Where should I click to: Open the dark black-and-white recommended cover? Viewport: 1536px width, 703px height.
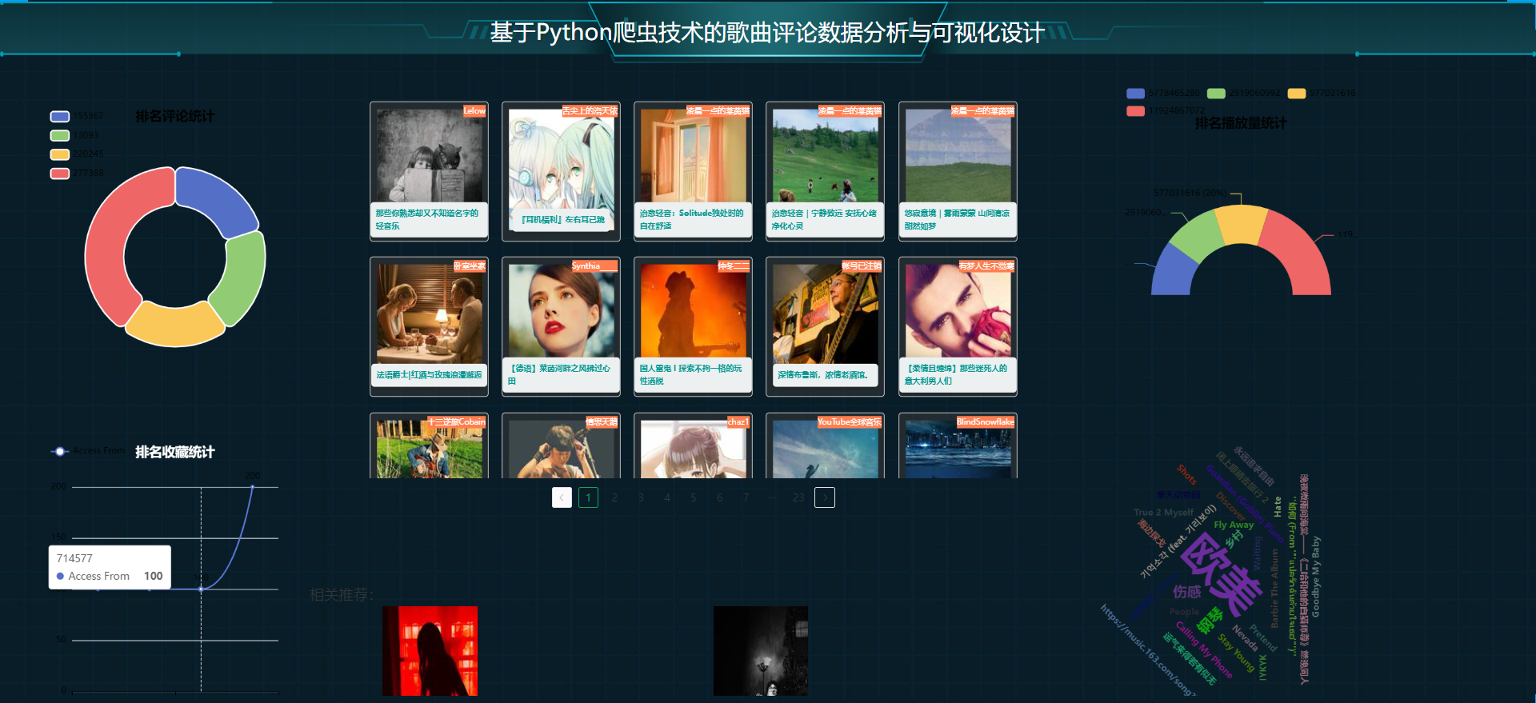click(760, 650)
